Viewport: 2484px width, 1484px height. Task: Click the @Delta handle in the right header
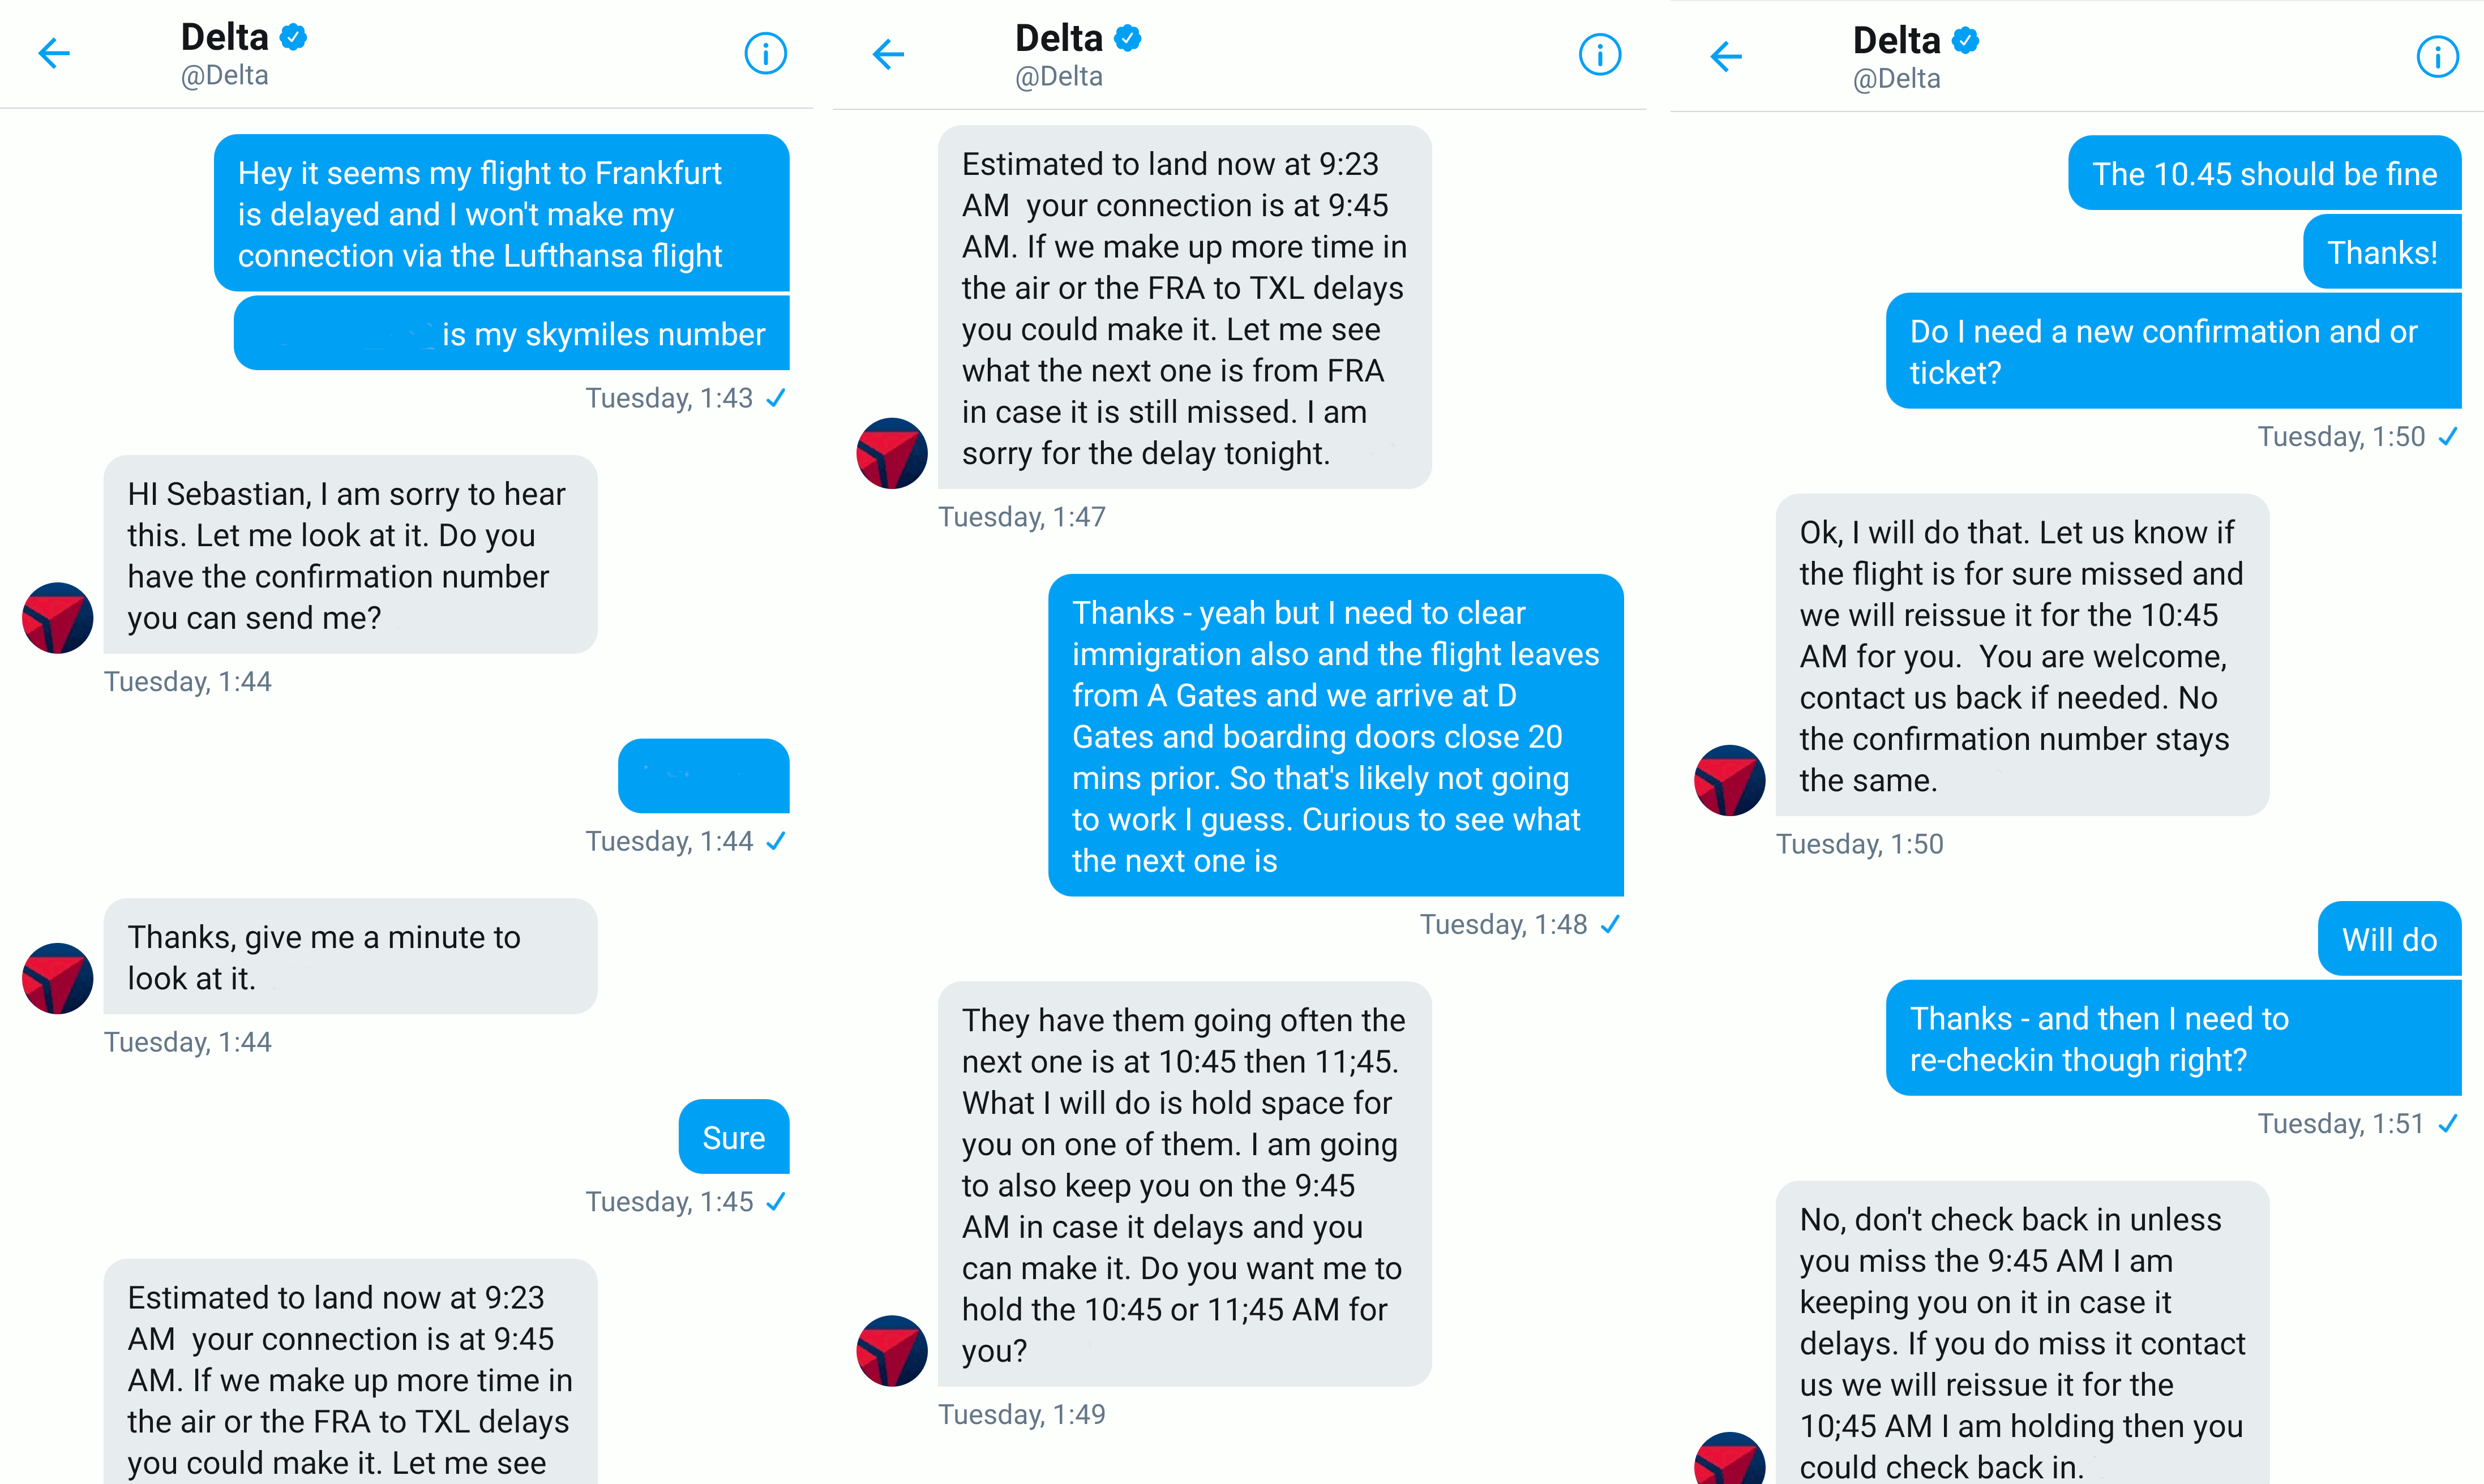pyautogui.click(x=1896, y=79)
